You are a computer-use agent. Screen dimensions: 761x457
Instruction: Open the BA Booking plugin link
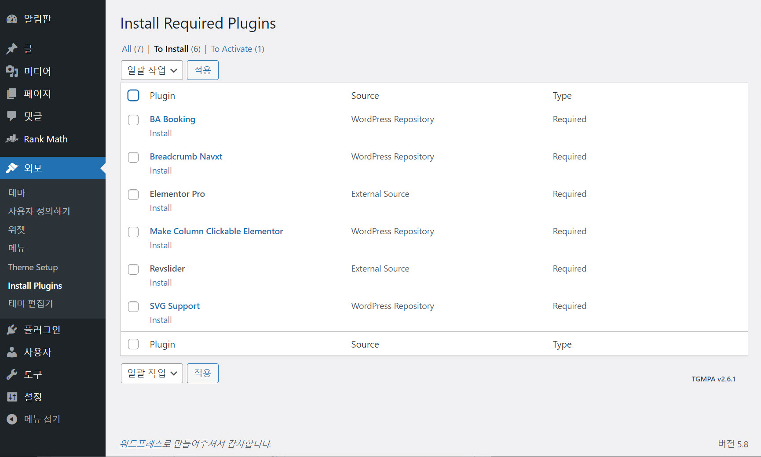click(x=172, y=119)
